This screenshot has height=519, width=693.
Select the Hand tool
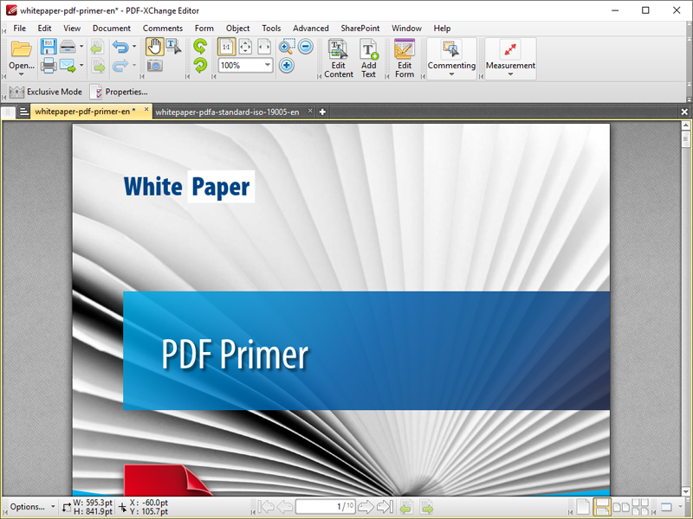point(153,47)
